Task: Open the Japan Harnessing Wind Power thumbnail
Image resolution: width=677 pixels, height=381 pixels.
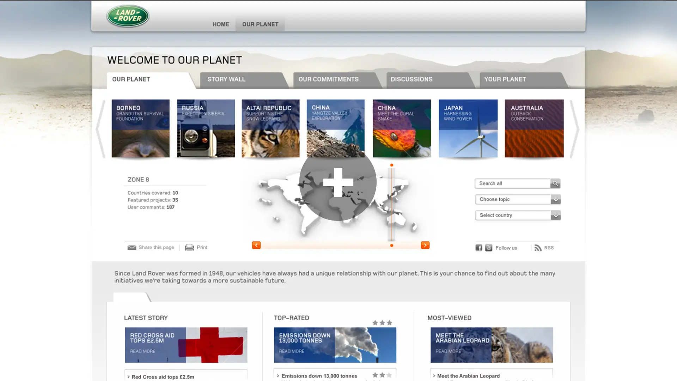Action: coord(468,128)
